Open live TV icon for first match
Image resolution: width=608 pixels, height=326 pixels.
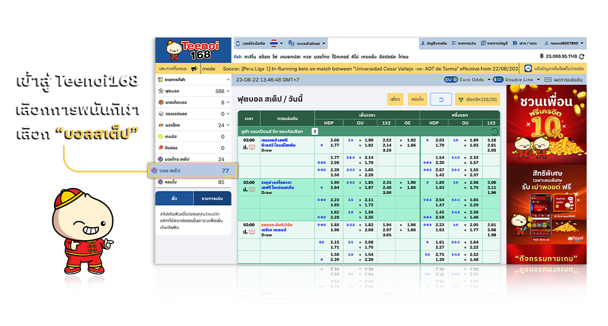click(252, 147)
